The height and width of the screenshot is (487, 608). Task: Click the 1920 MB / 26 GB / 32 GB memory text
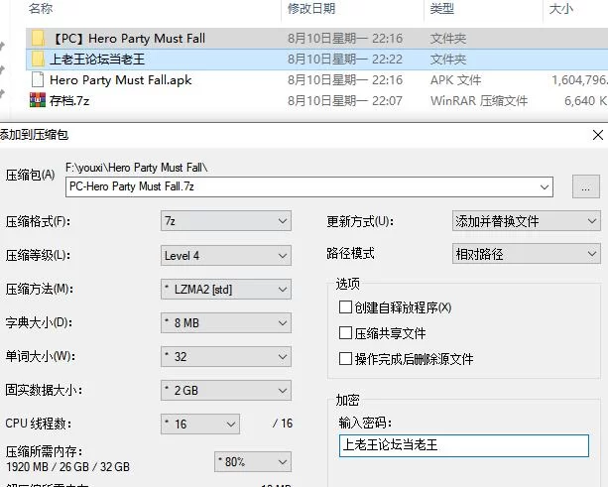(x=67, y=467)
